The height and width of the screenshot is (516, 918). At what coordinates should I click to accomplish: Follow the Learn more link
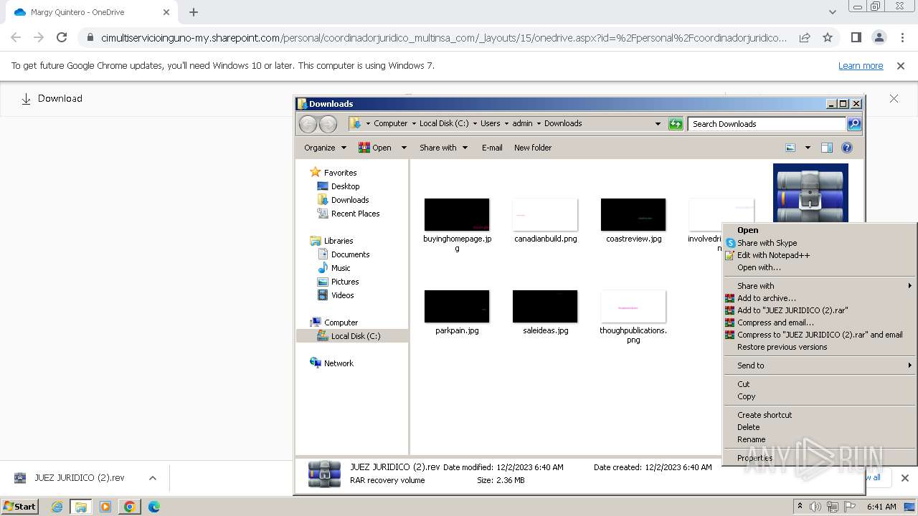pyautogui.click(x=861, y=65)
